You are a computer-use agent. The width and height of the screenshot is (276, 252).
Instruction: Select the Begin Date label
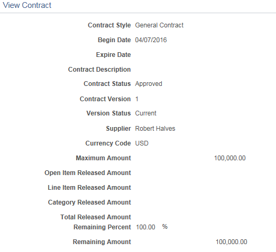114,40
